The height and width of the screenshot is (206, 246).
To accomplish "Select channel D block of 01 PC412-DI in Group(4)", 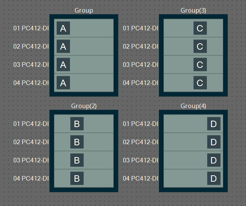I will tap(214, 124).
